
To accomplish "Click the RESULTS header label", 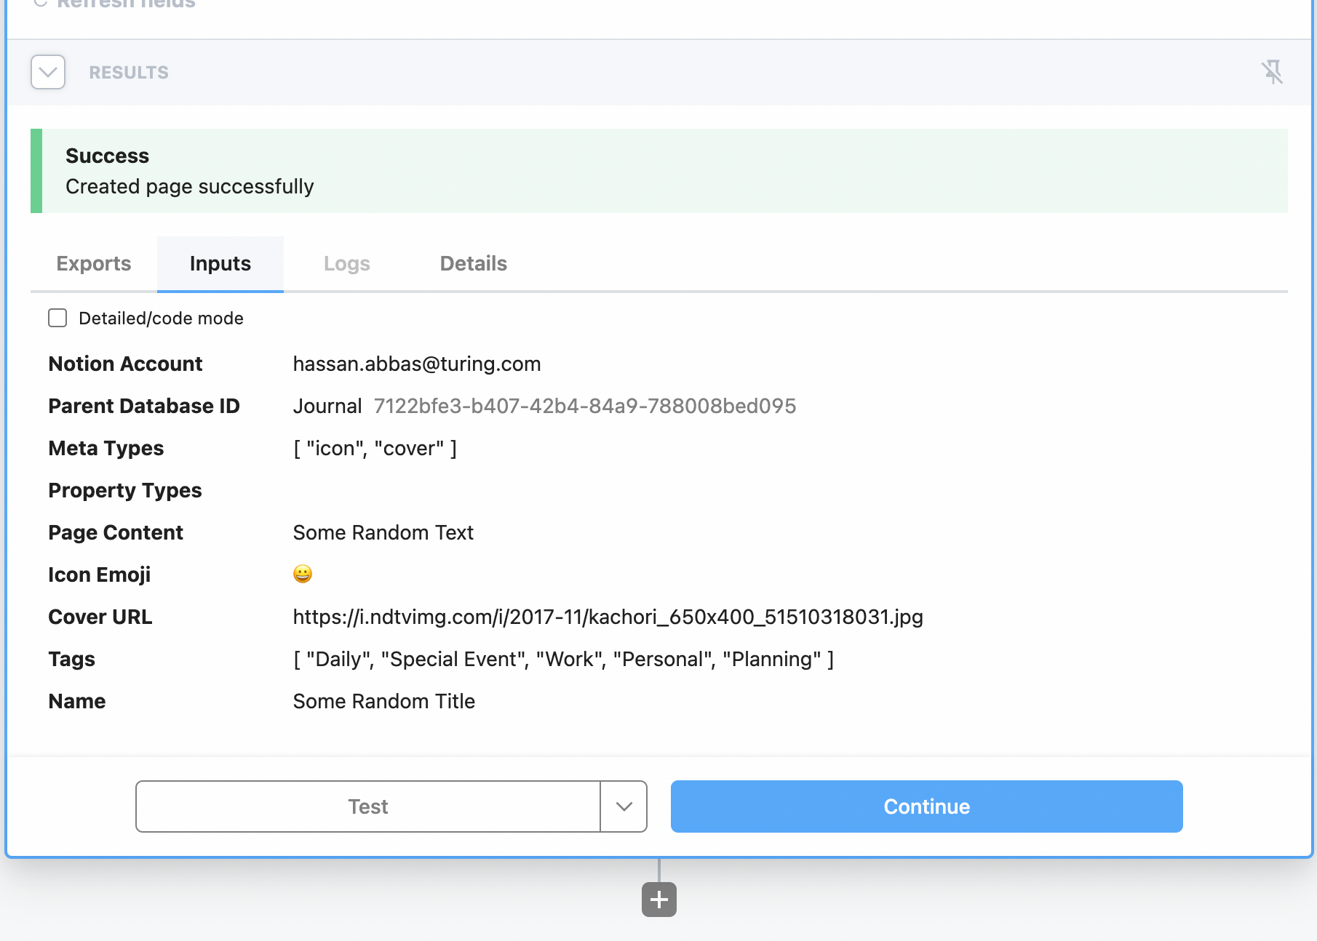I will pos(129,72).
